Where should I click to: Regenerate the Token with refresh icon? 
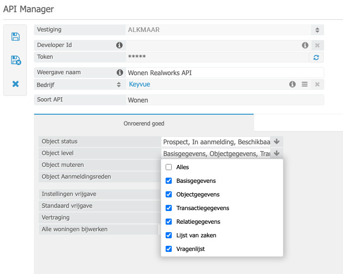[x=316, y=57]
